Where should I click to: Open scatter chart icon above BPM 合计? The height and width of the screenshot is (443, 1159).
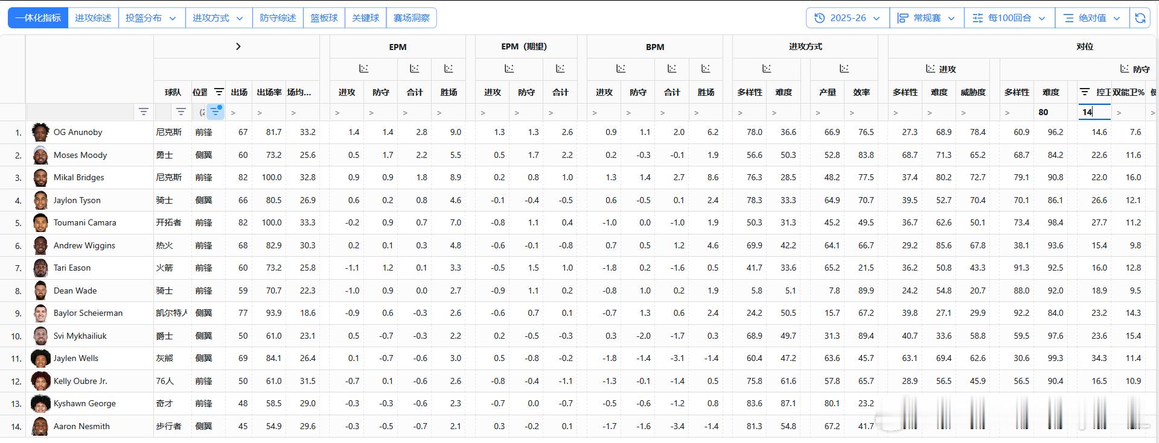click(672, 69)
